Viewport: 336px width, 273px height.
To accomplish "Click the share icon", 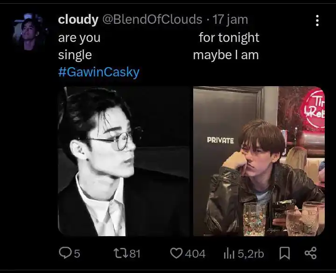I will [310, 253].
